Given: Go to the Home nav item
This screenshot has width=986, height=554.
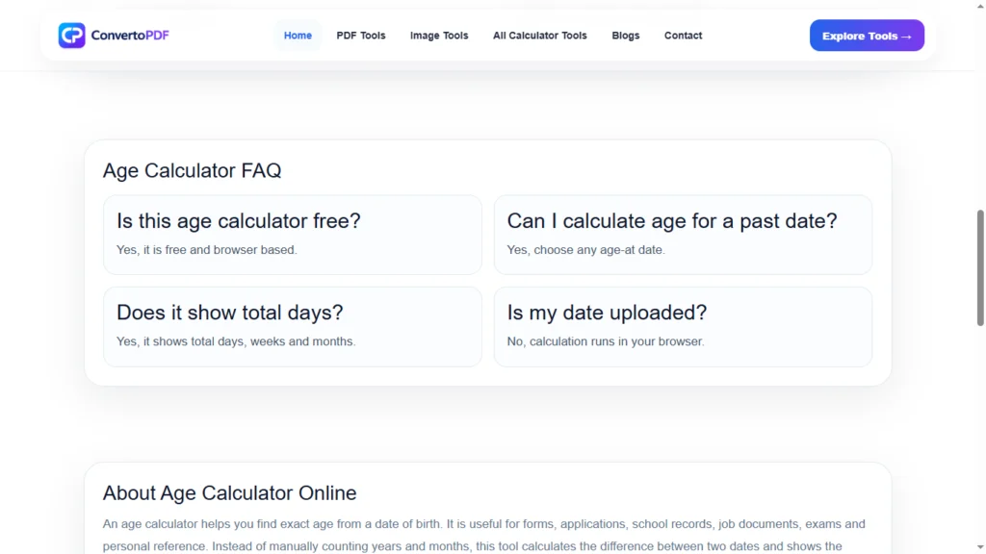Looking at the screenshot, I should point(298,36).
